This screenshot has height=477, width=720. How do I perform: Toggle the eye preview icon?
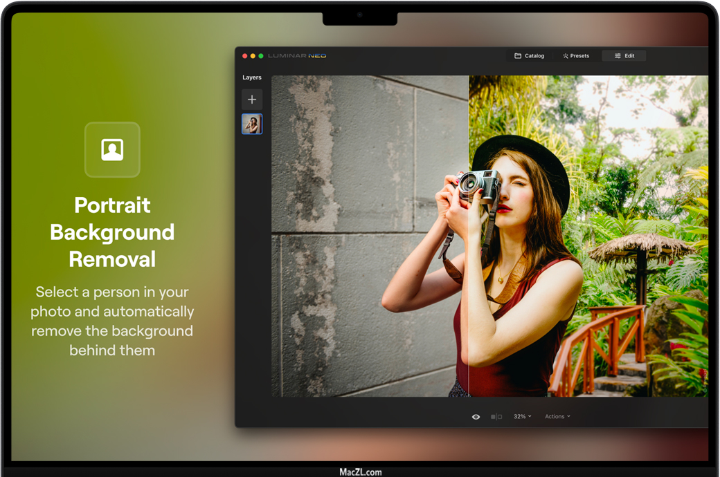[476, 417]
